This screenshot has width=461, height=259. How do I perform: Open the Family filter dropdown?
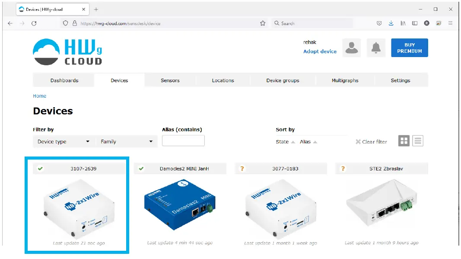click(x=127, y=141)
